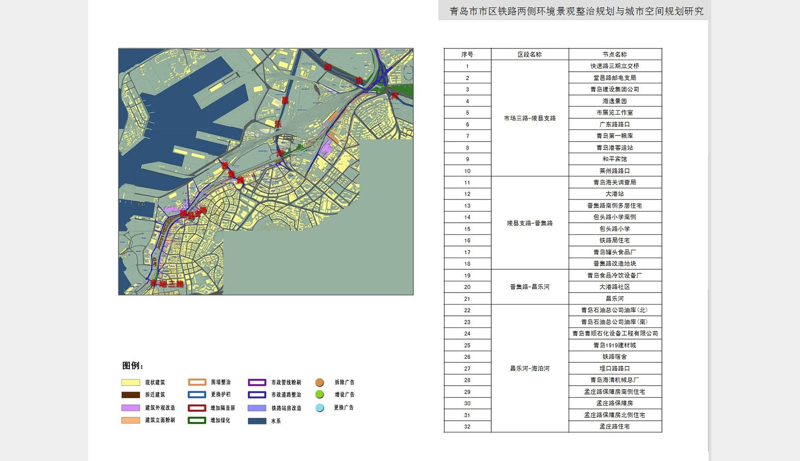Click the 增加隔音屏 red outline legend box
800x461 pixels.
[197, 408]
